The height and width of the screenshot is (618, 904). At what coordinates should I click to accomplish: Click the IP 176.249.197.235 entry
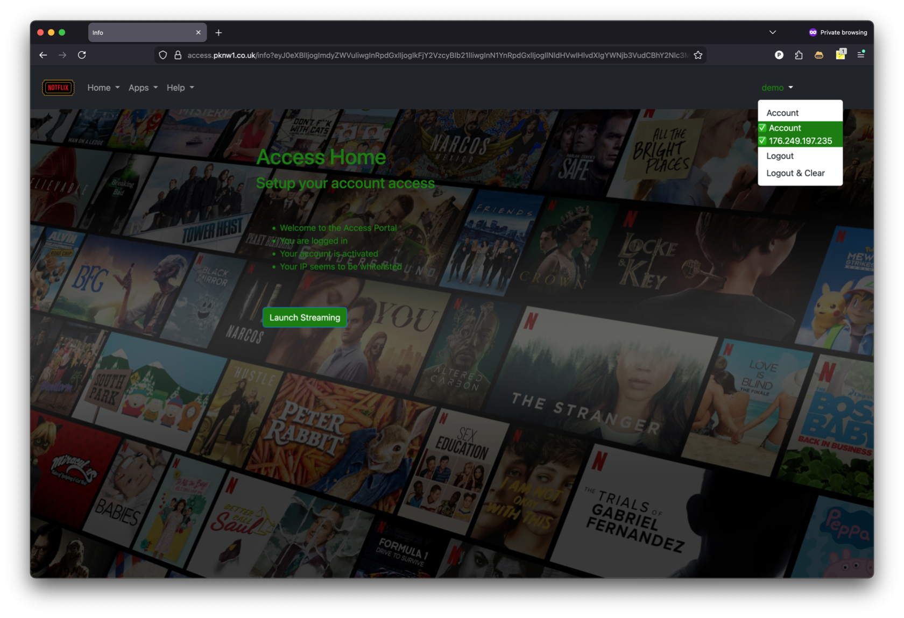(800, 141)
